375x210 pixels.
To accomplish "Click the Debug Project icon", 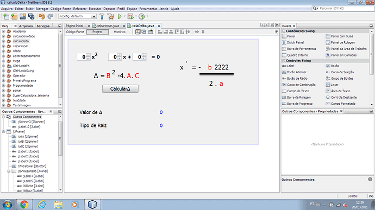I will tap(130, 16).
